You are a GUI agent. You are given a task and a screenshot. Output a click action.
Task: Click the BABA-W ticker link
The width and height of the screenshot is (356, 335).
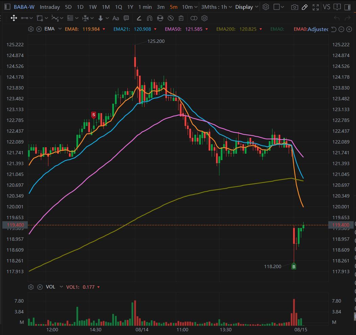(x=24, y=7)
